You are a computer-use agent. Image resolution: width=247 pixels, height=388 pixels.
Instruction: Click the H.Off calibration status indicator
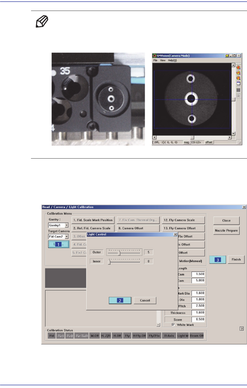point(117,336)
